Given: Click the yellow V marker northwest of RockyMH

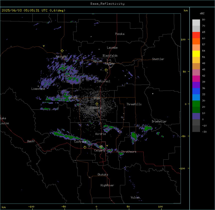Looking at the screenshot, I should click(44, 46).
